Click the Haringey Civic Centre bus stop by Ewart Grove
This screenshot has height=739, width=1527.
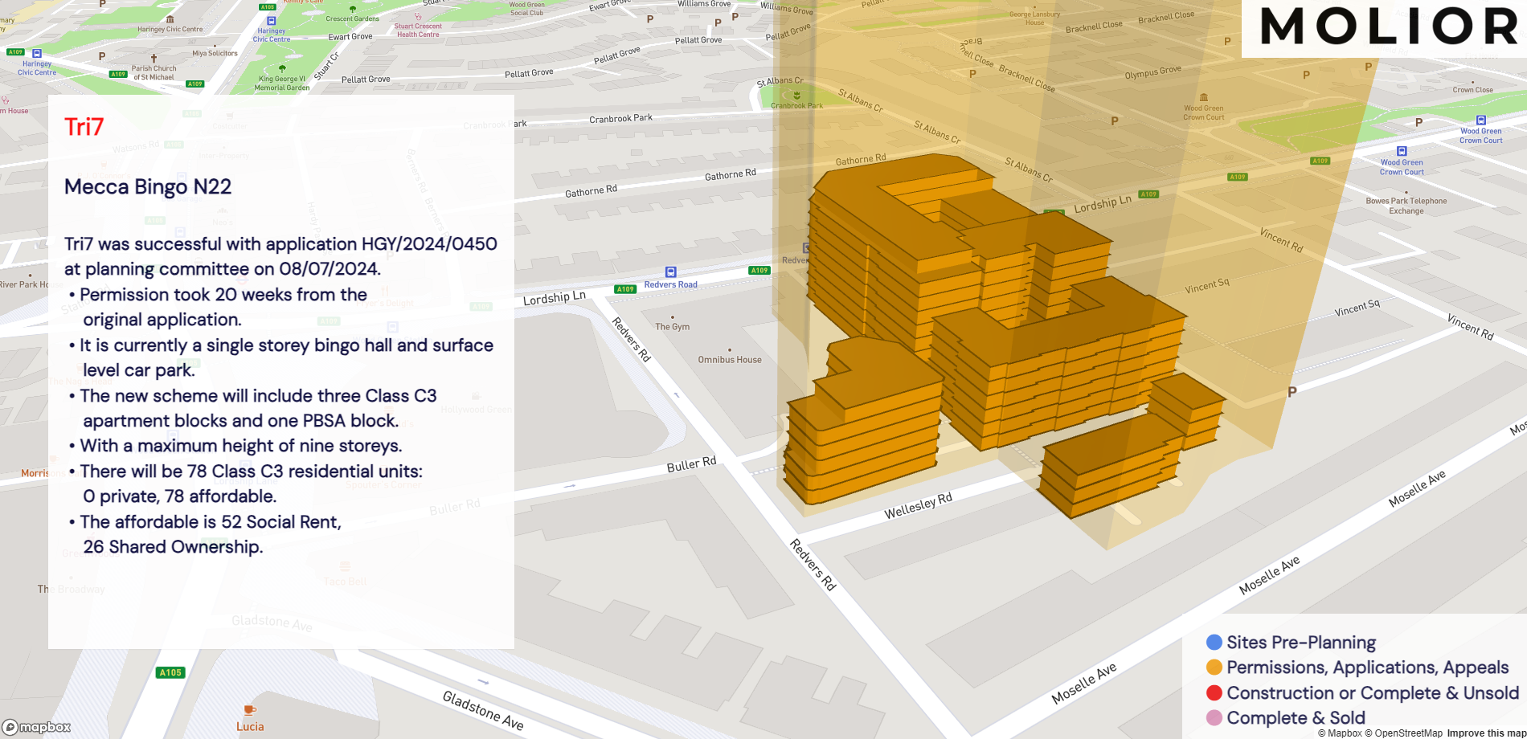tap(271, 21)
